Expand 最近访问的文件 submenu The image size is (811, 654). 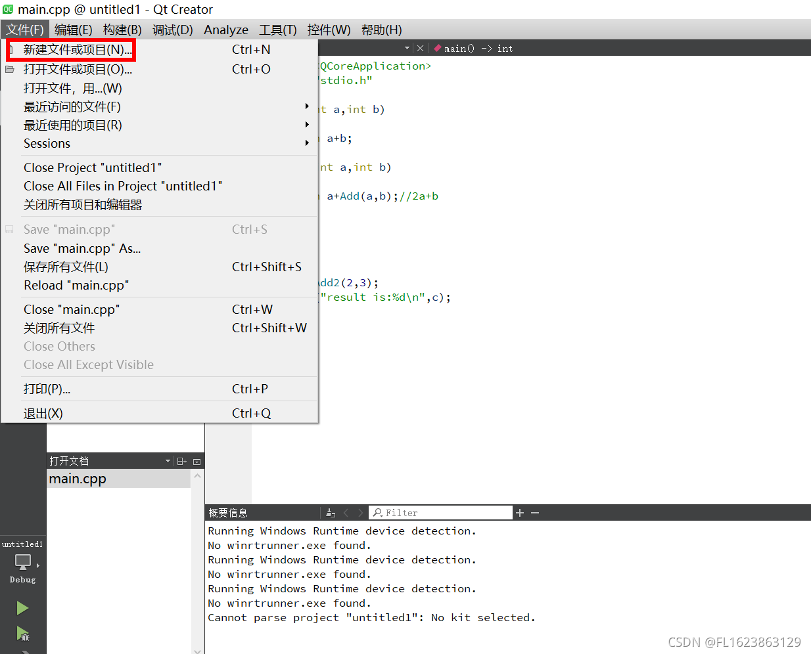(x=306, y=106)
